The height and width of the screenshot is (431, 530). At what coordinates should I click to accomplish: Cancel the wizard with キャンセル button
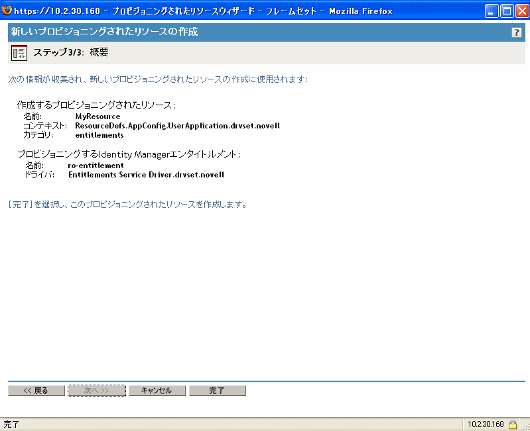click(157, 391)
